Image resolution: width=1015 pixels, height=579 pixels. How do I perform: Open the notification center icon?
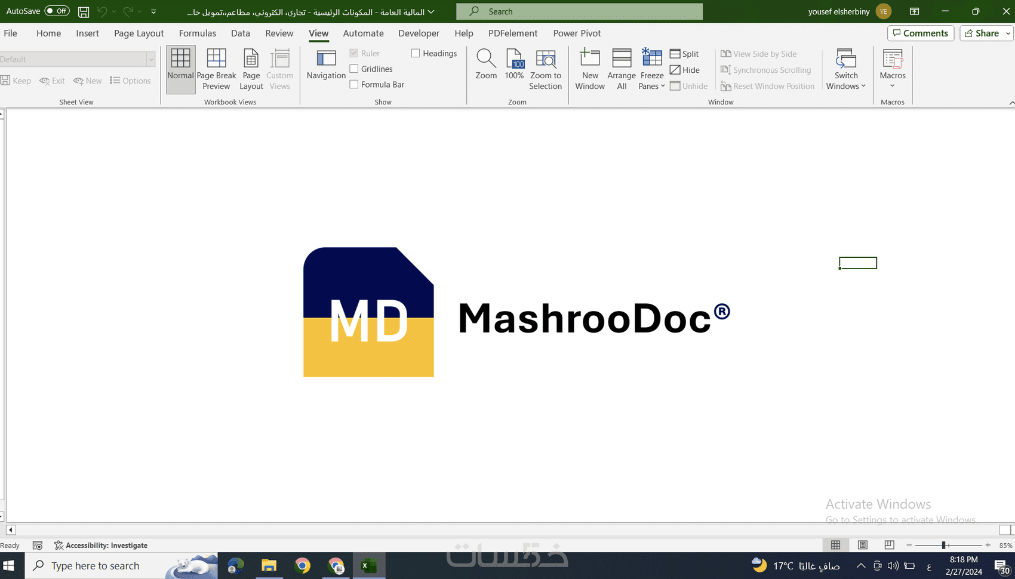coord(1001,566)
